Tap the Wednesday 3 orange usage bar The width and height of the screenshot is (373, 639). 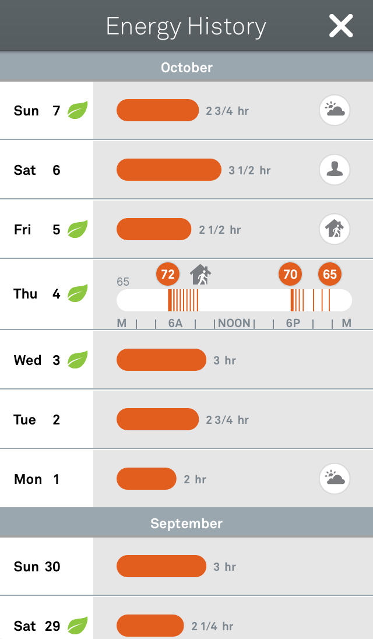[161, 360]
